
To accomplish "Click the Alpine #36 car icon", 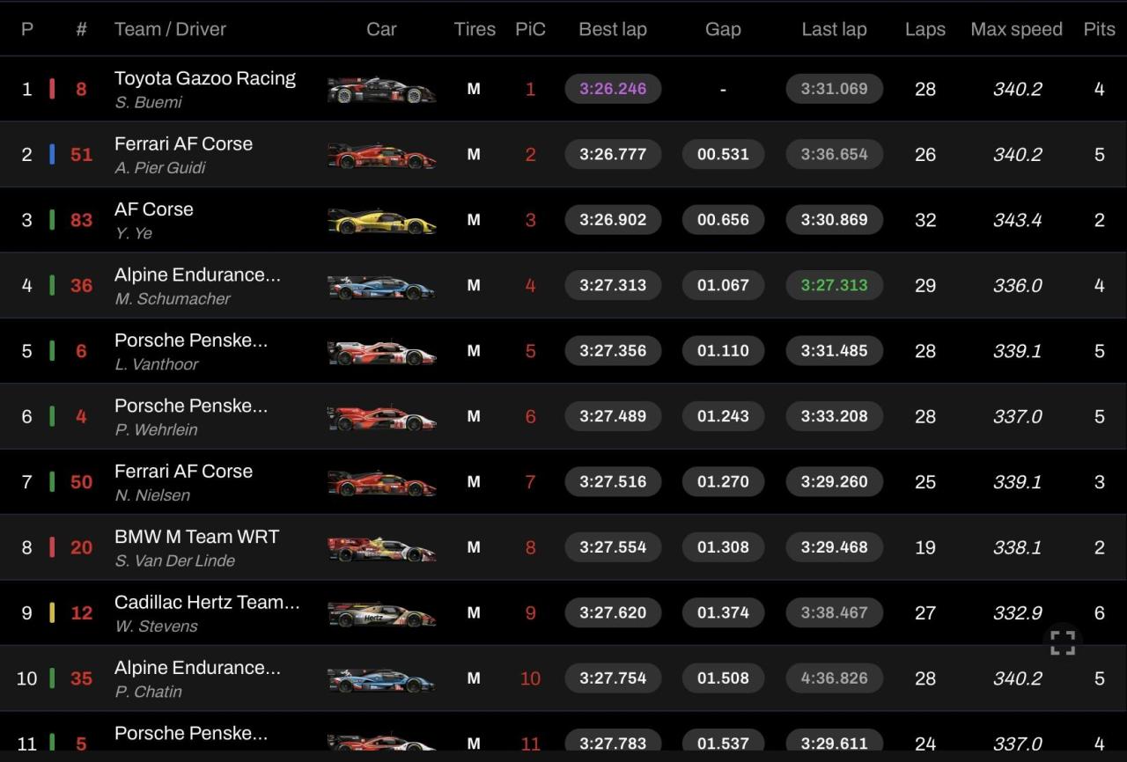I will [381, 287].
